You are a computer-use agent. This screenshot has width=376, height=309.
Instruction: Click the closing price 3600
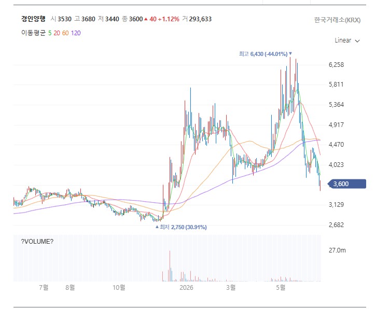point(136,19)
